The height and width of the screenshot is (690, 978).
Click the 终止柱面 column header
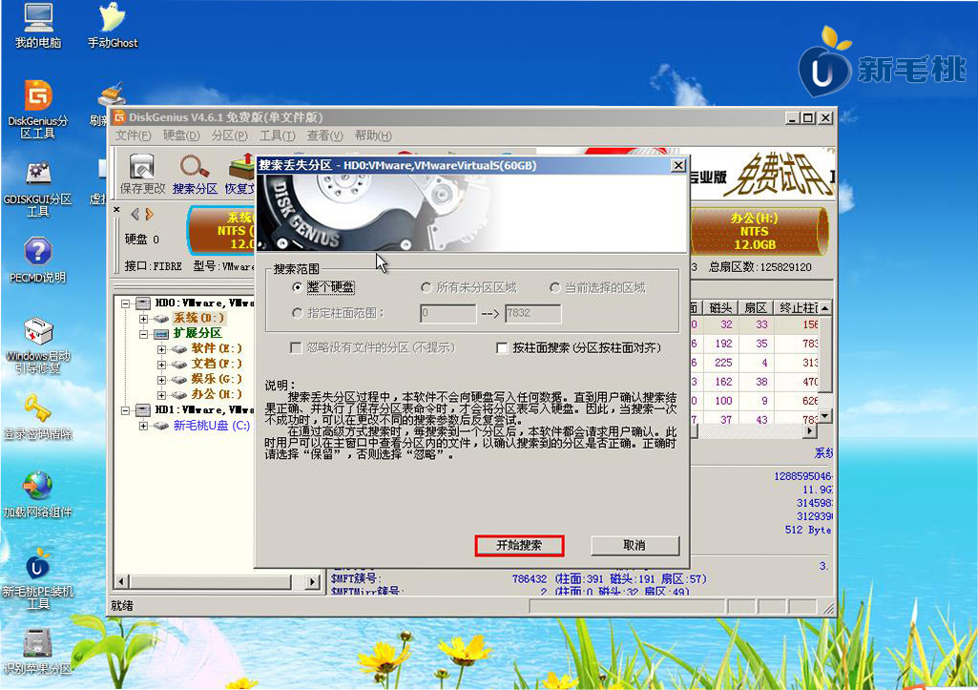point(797,308)
